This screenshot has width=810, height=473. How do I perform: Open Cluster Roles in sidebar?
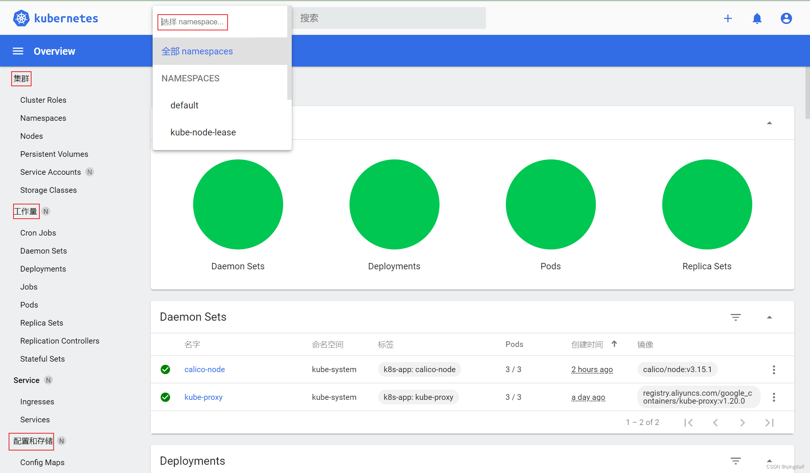[x=43, y=100]
